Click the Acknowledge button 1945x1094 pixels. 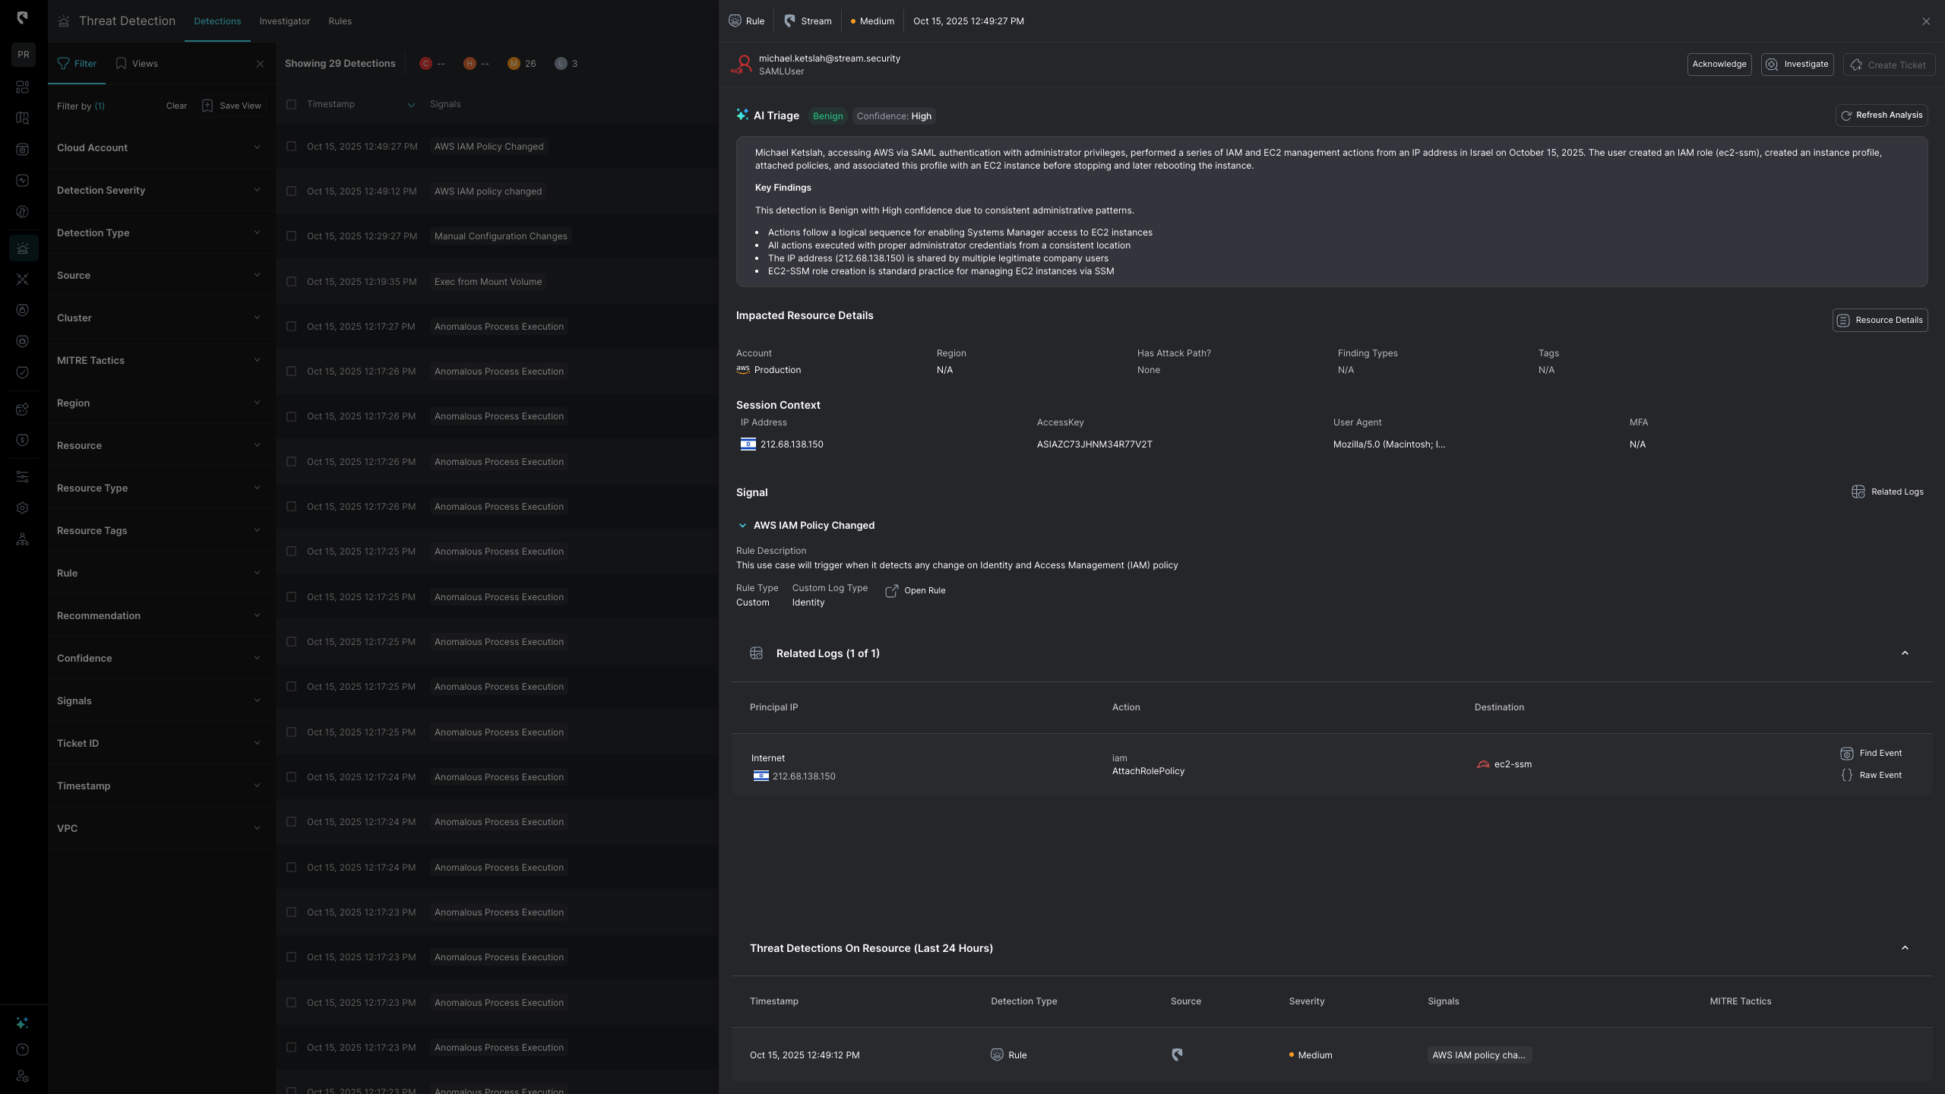pos(1719,65)
